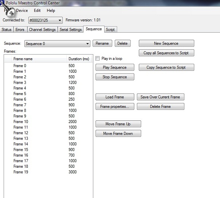
Task: Select the Frame 6 row
Action: 49,99
